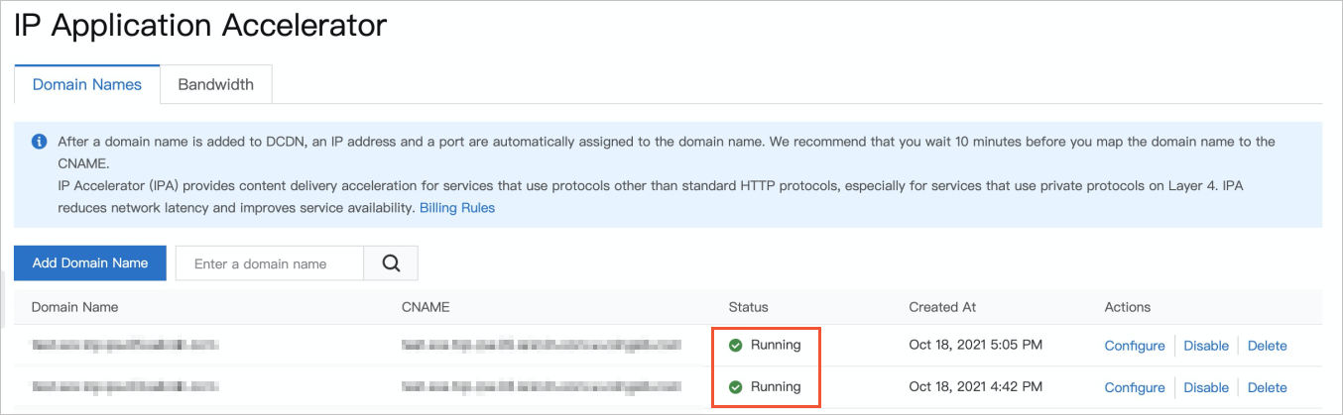This screenshot has width=1343, height=415.
Task: Delete the domain created at 4:42 PM
Action: click(x=1267, y=387)
